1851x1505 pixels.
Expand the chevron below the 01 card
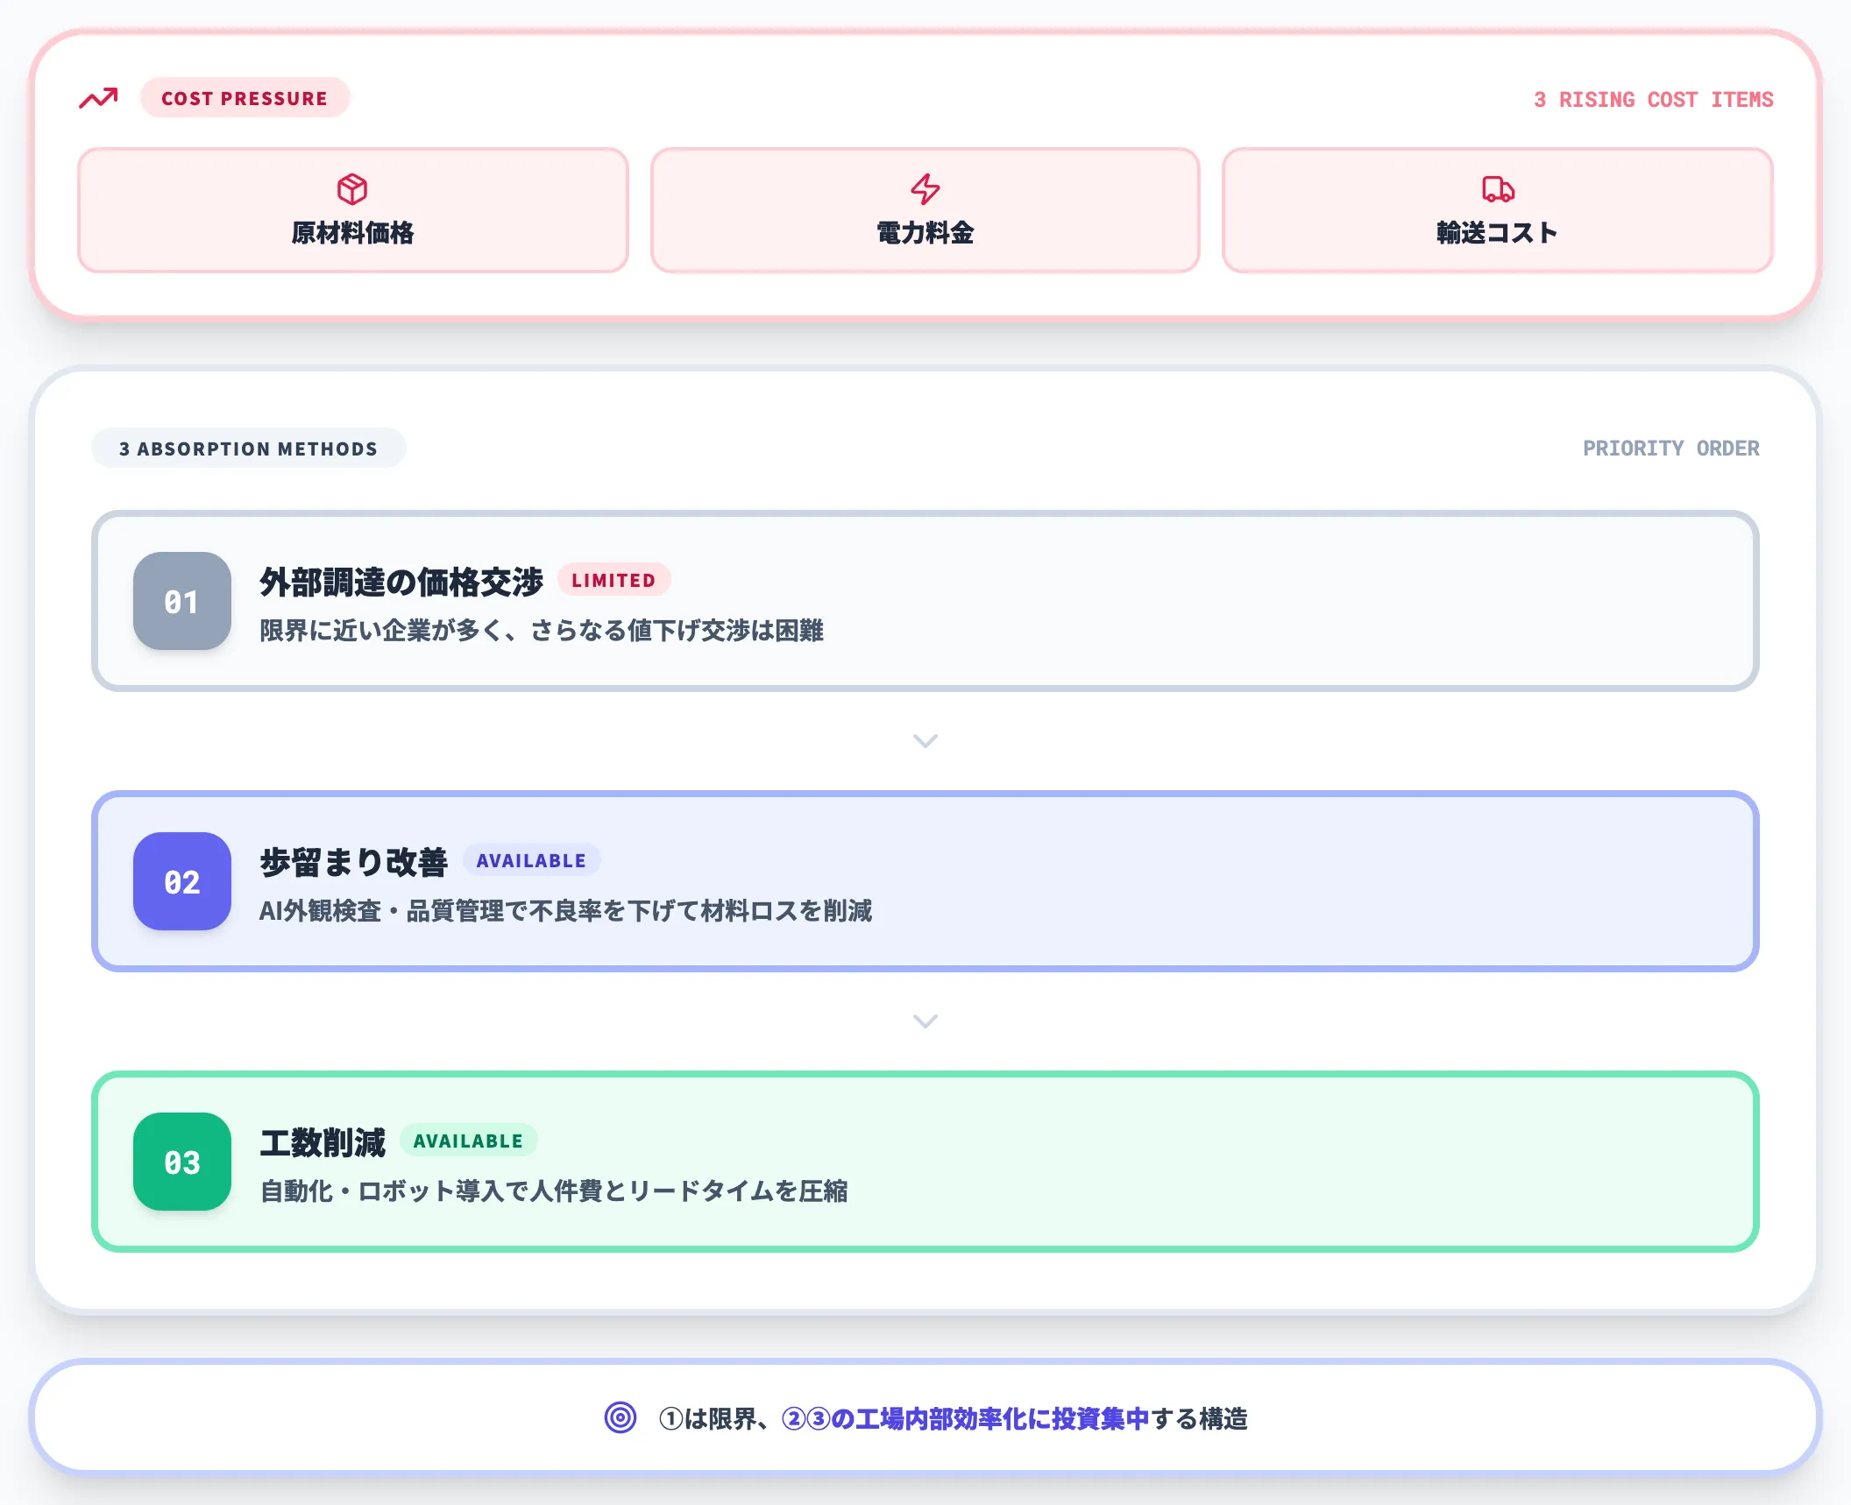(x=925, y=740)
